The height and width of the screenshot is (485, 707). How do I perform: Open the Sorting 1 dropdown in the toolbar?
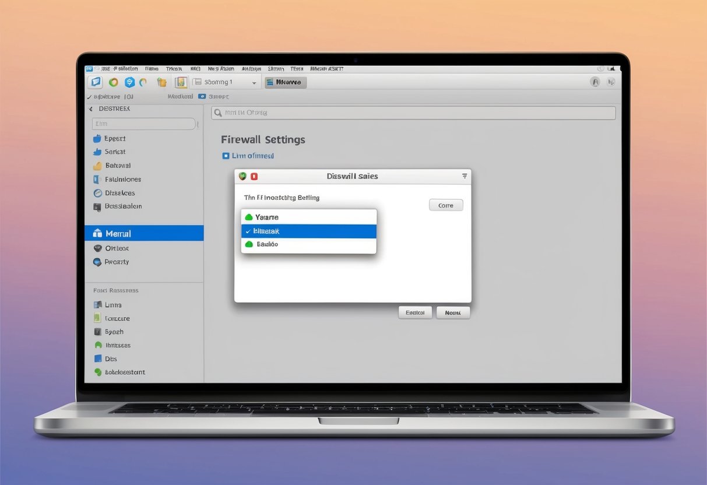point(226,82)
